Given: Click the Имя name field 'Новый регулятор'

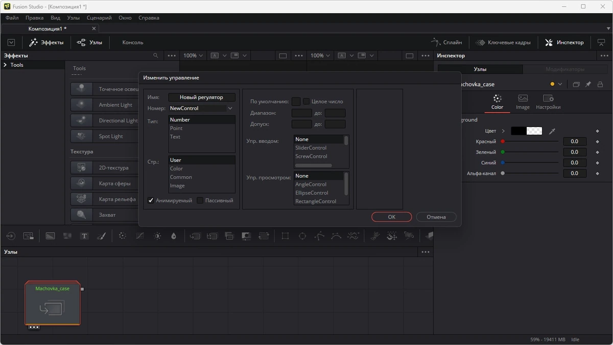Looking at the screenshot, I should (202, 97).
